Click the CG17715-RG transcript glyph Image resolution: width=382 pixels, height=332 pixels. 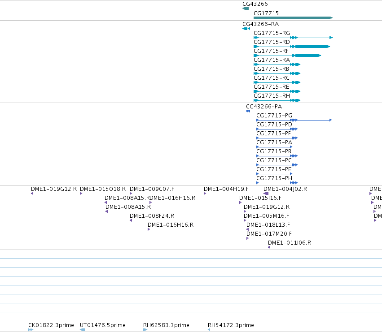tap(293, 38)
